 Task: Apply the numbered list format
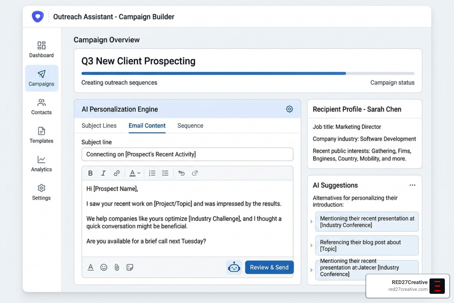point(165,173)
